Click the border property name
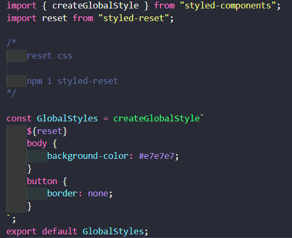The width and height of the screenshot is (292, 238). [x=62, y=194]
